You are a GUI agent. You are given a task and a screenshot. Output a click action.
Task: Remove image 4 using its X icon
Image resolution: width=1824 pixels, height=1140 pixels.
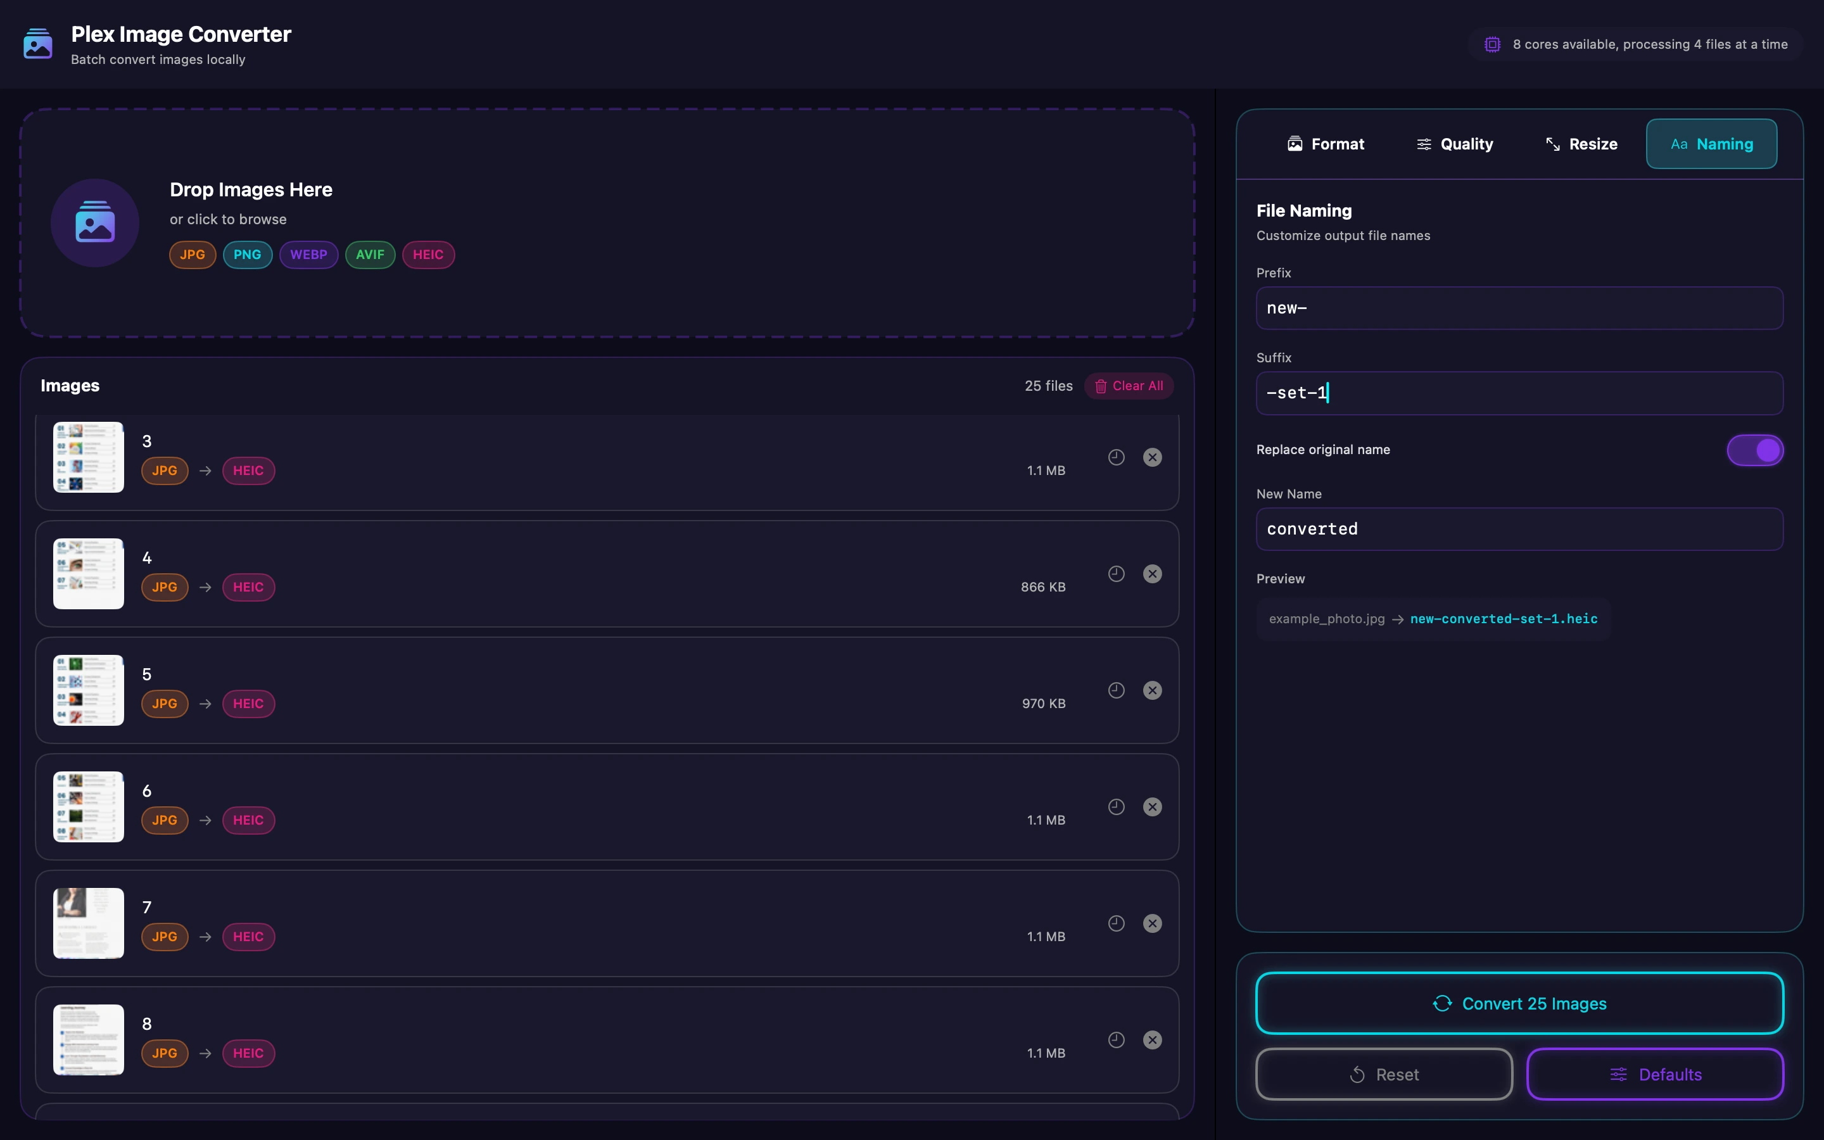pos(1153,573)
